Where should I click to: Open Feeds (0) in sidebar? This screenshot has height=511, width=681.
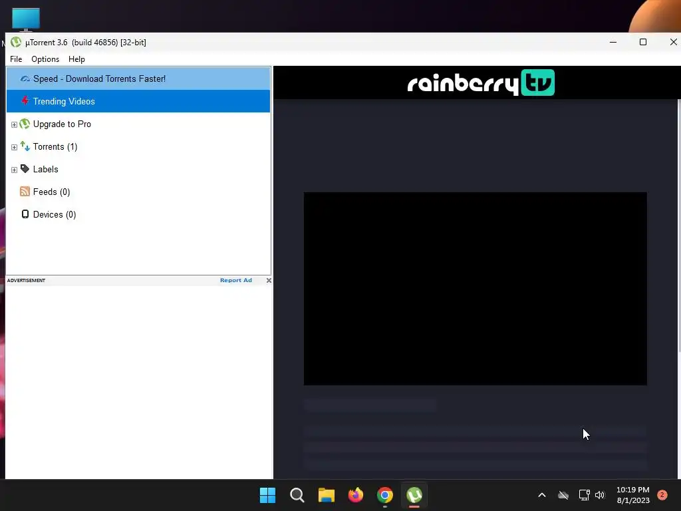(x=51, y=192)
